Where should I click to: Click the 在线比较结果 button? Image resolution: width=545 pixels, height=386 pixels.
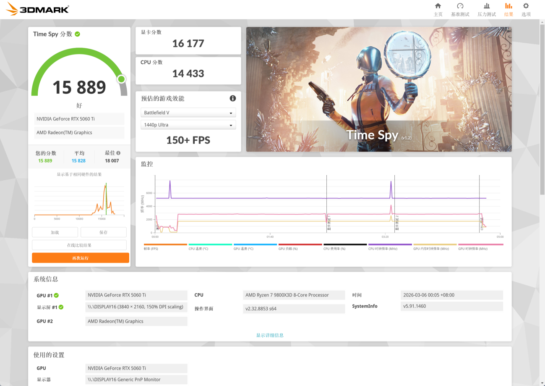click(x=79, y=245)
